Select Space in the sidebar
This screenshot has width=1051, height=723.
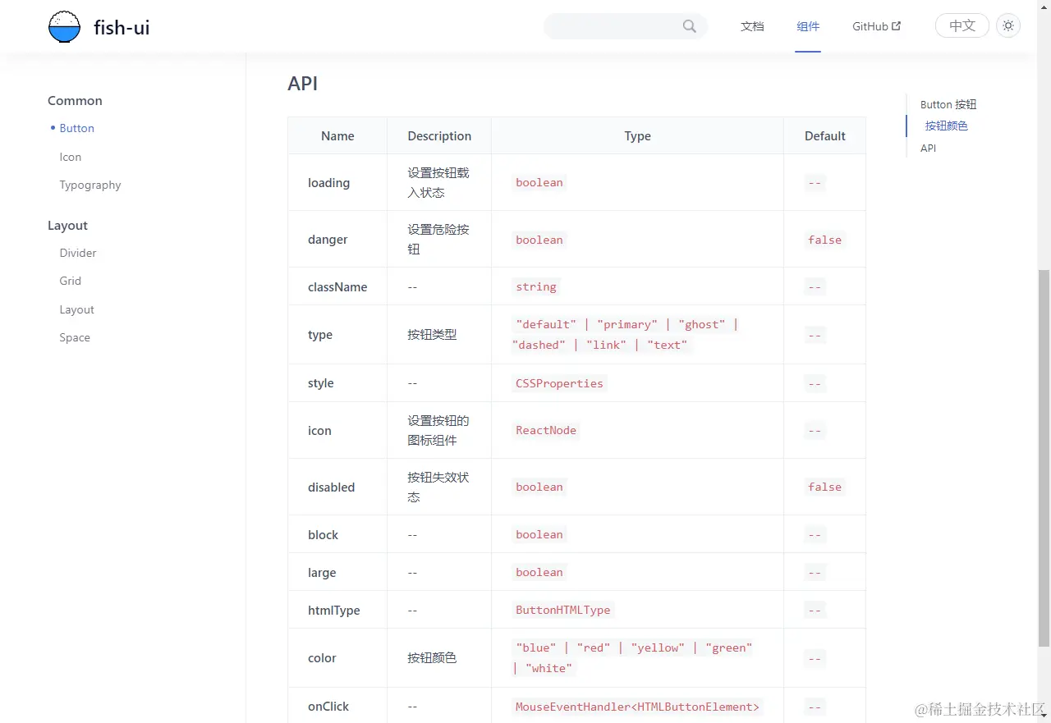pyautogui.click(x=75, y=337)
